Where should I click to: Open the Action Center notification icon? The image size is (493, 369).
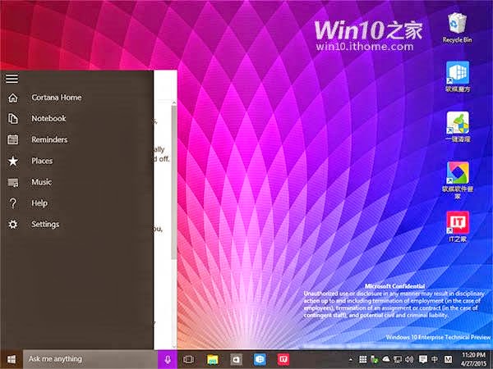tap(423, 360)
